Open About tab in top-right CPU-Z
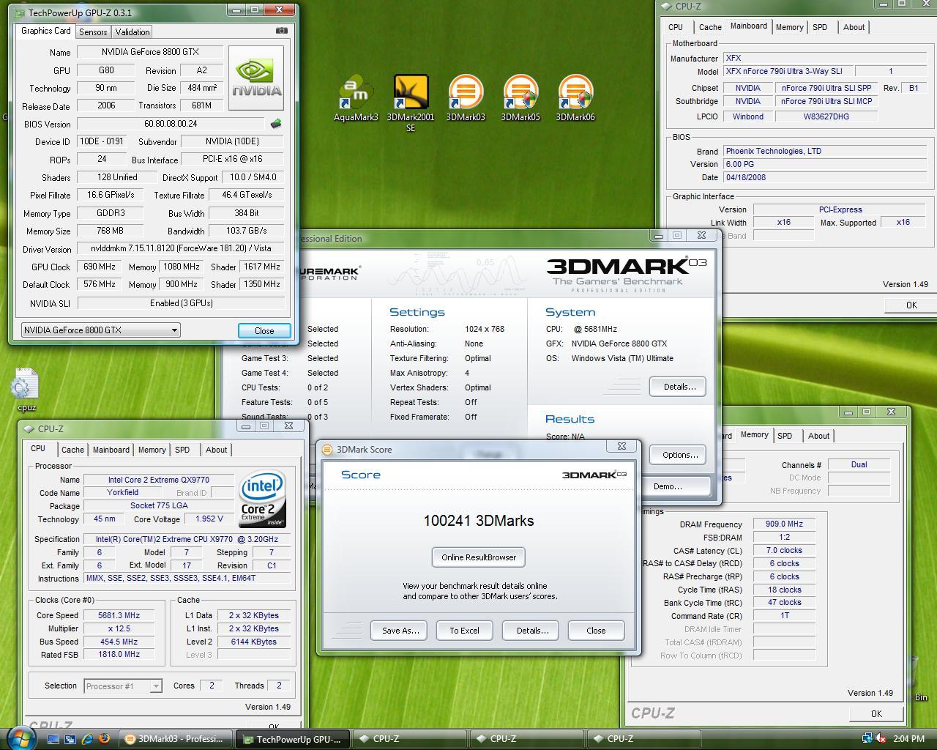This screenshot has width=937, height=750. pos(854,27)
